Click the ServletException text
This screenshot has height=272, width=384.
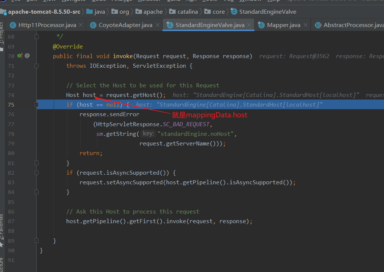(159, 66)
